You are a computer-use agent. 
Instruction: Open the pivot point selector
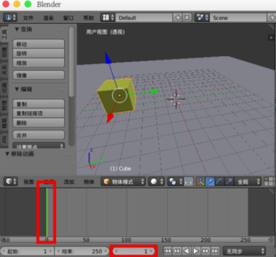(x=175, y=181)
